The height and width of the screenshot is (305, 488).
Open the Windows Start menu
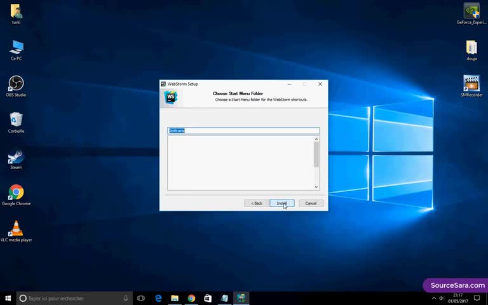(8, 298)
